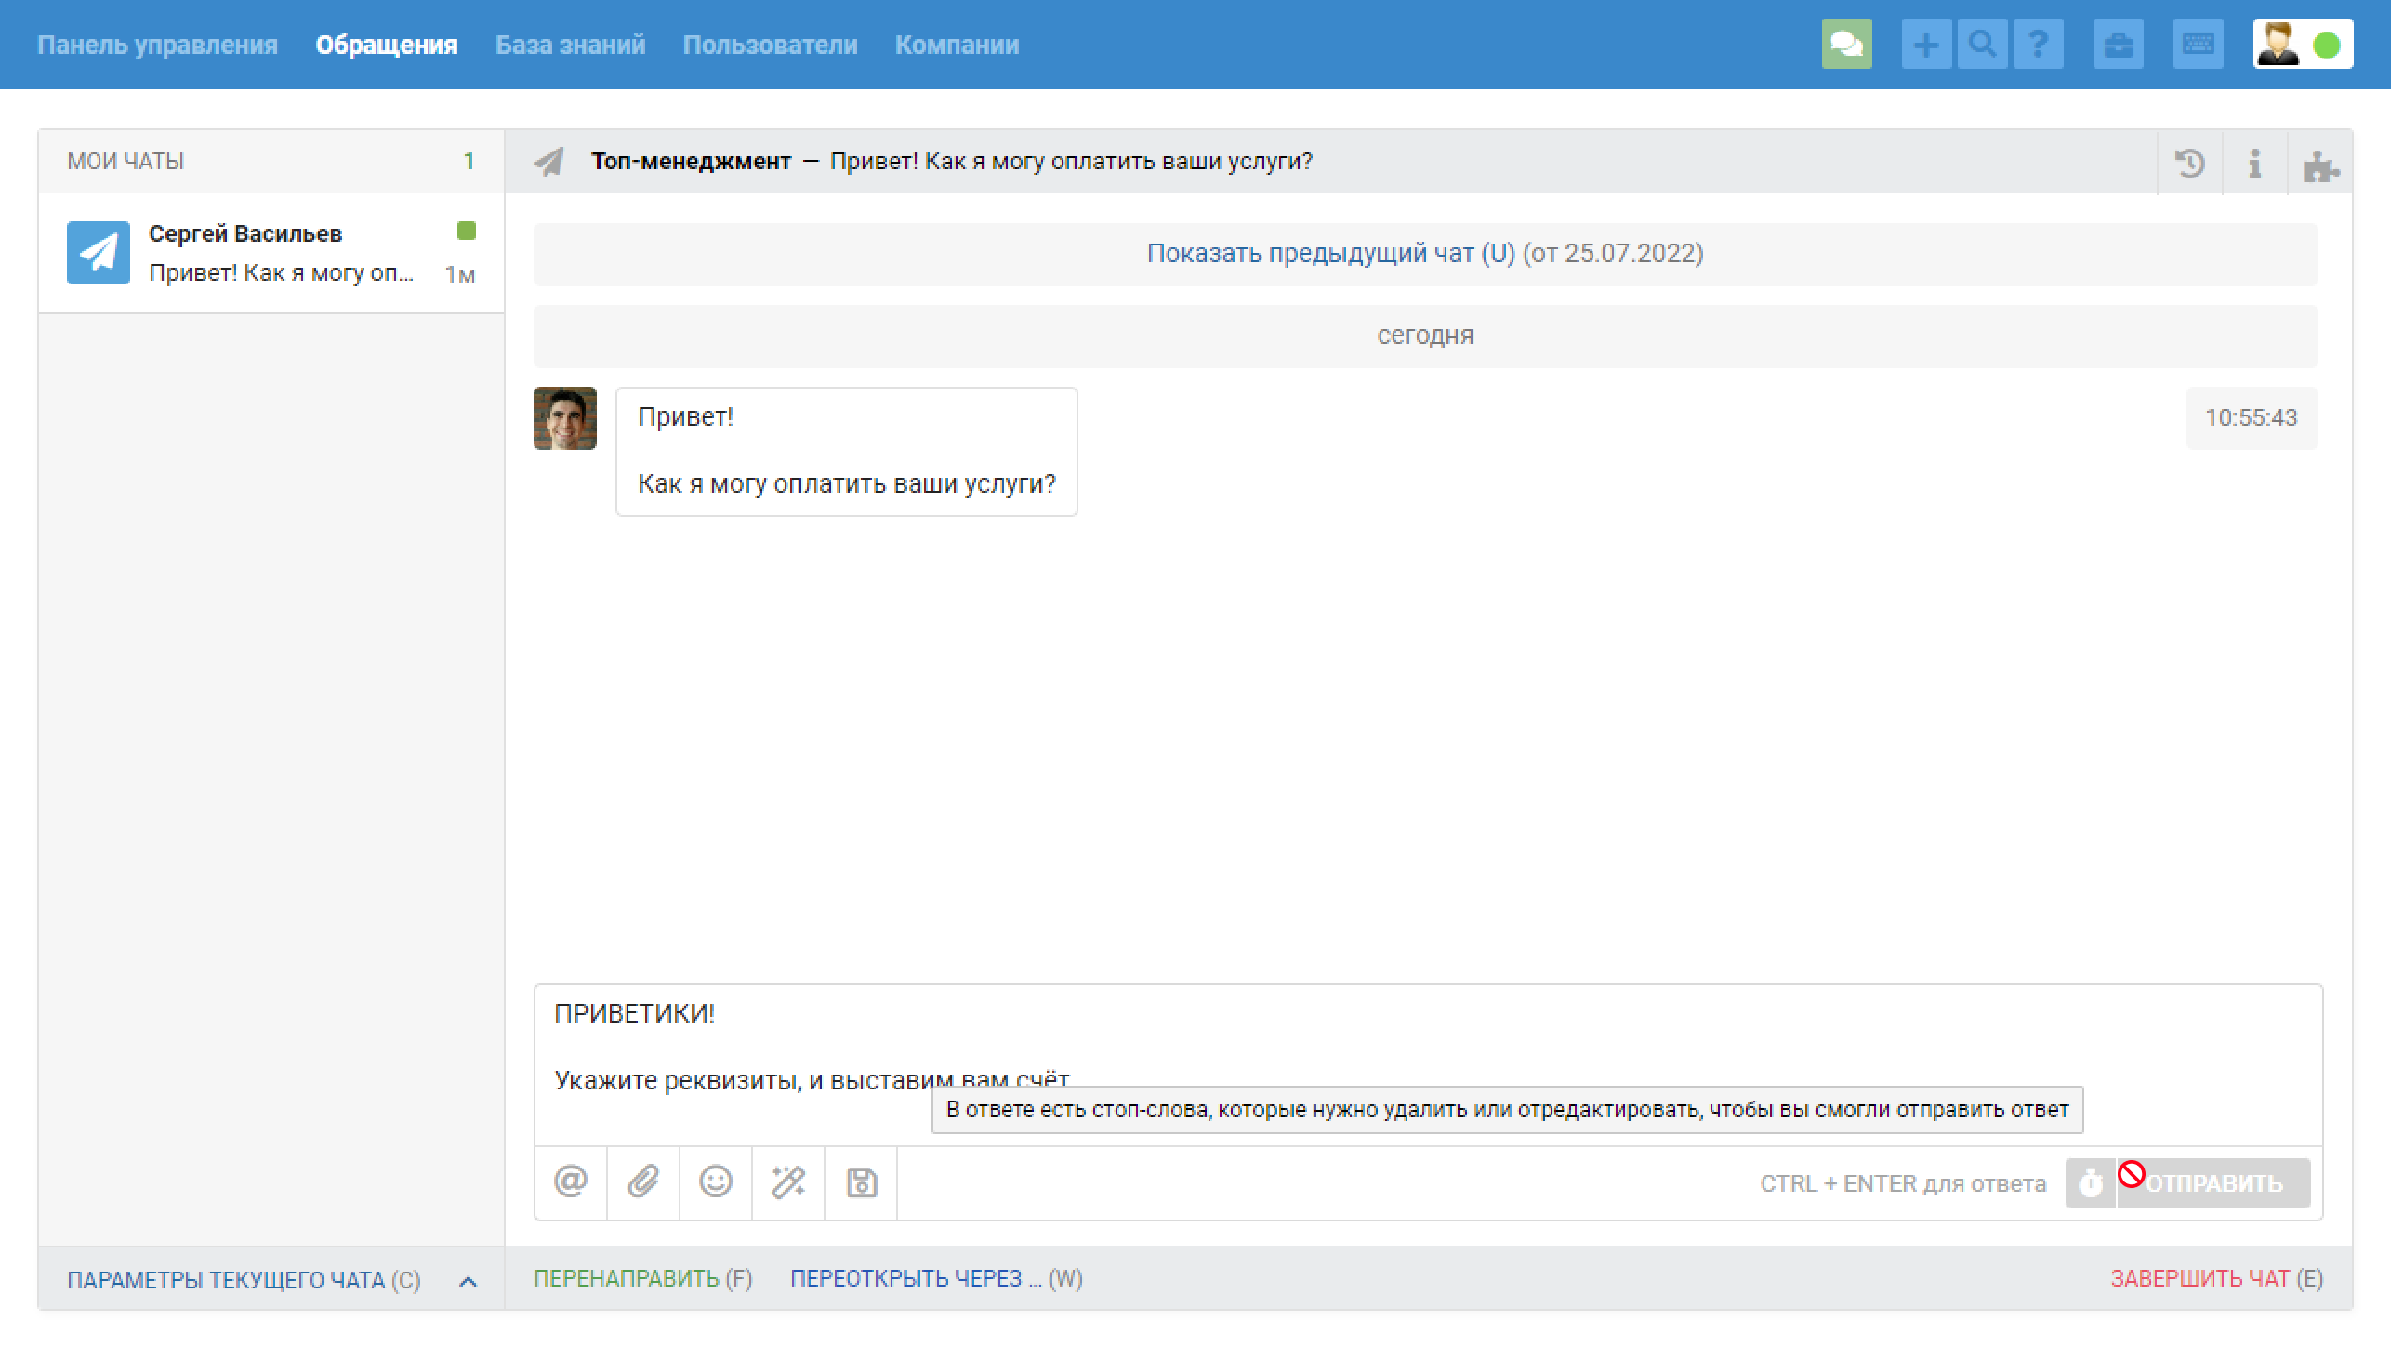
Task: Click sender's avatar photo in chat
Action: [565, 418]
